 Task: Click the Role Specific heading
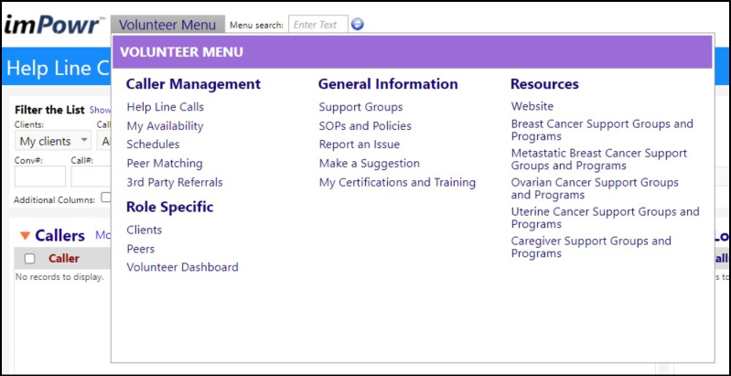(169, 208)
